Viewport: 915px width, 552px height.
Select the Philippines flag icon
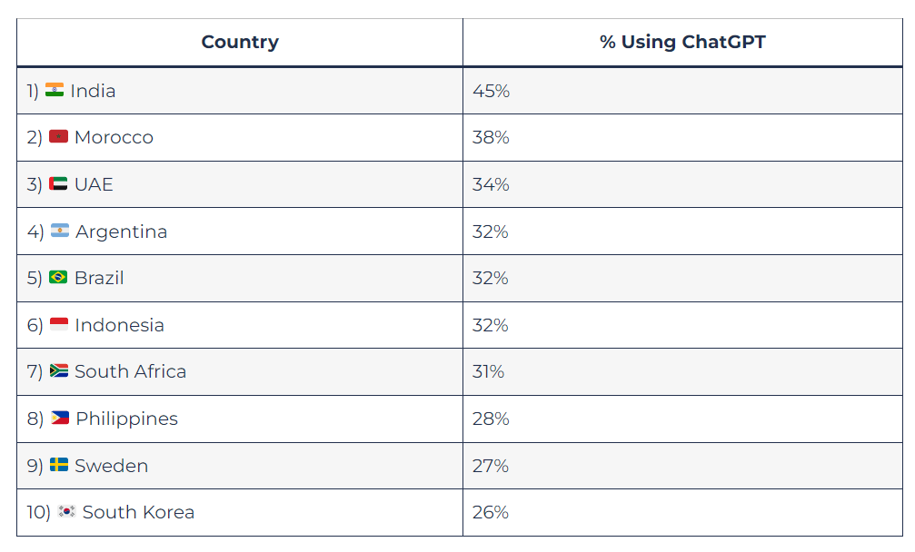coord(60,418)
